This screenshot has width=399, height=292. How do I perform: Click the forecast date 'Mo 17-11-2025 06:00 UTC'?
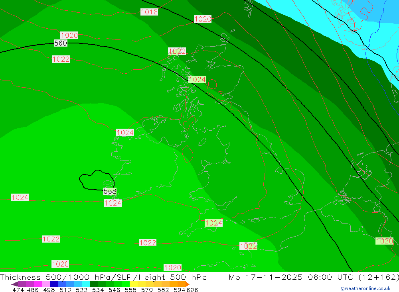click(x=291, y=277)
